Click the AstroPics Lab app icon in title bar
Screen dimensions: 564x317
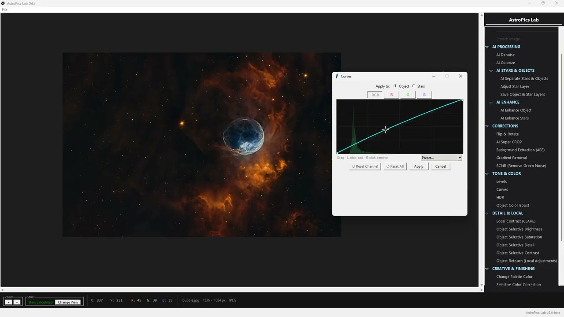pyautogui.click(x=3, y=3)
